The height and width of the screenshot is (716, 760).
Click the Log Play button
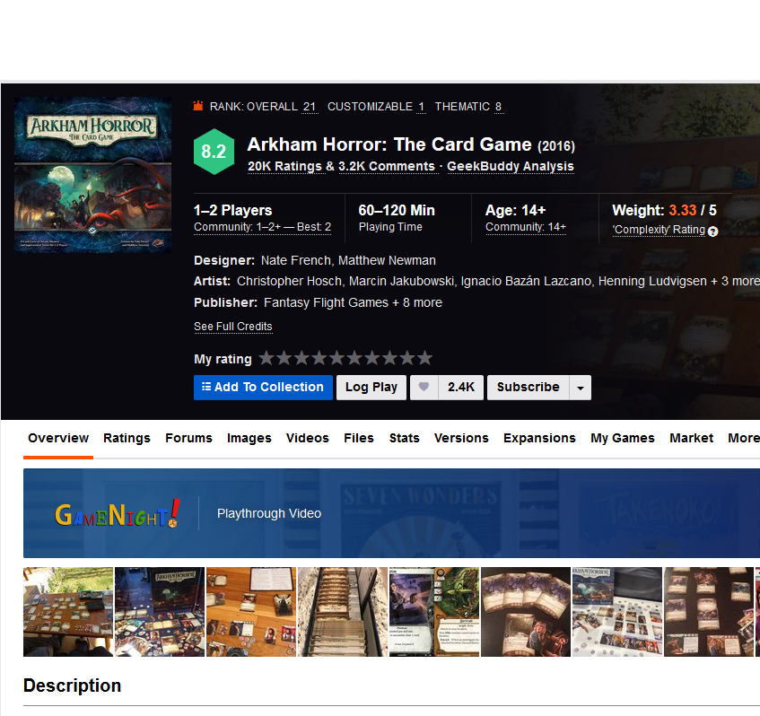(371, 388)
